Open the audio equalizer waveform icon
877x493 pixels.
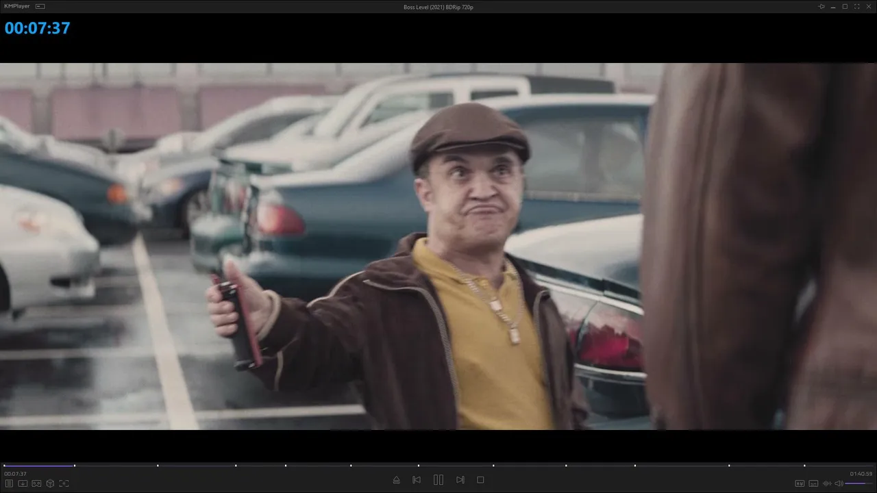(827, 483)
